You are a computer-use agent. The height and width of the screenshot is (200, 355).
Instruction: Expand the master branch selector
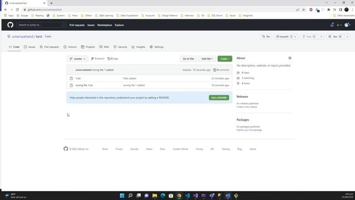78,59
